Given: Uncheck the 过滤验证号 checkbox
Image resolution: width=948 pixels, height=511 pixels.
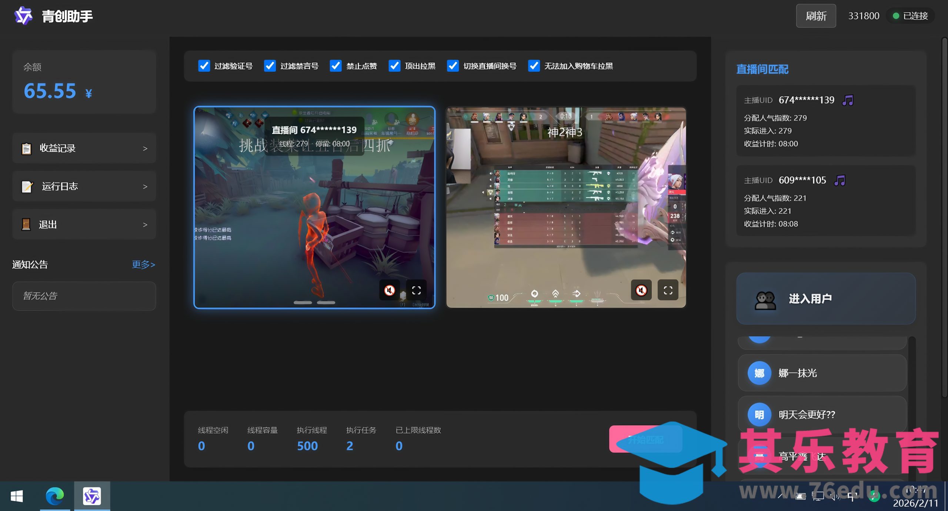Looking at the screenshot, I should pyautogui.click(x=204, y=66).
